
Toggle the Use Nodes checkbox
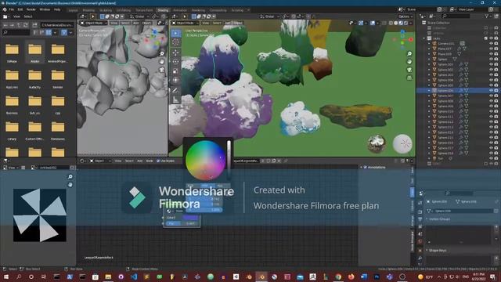point(158,161)
